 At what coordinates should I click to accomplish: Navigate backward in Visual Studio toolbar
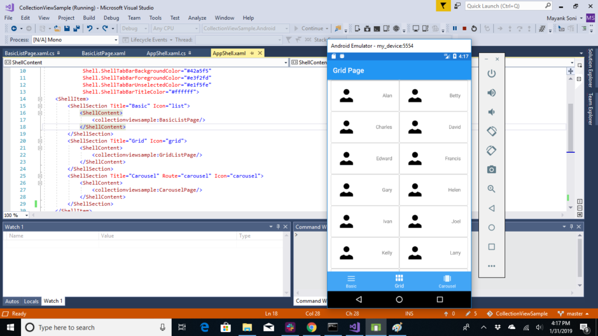[14, 28]
